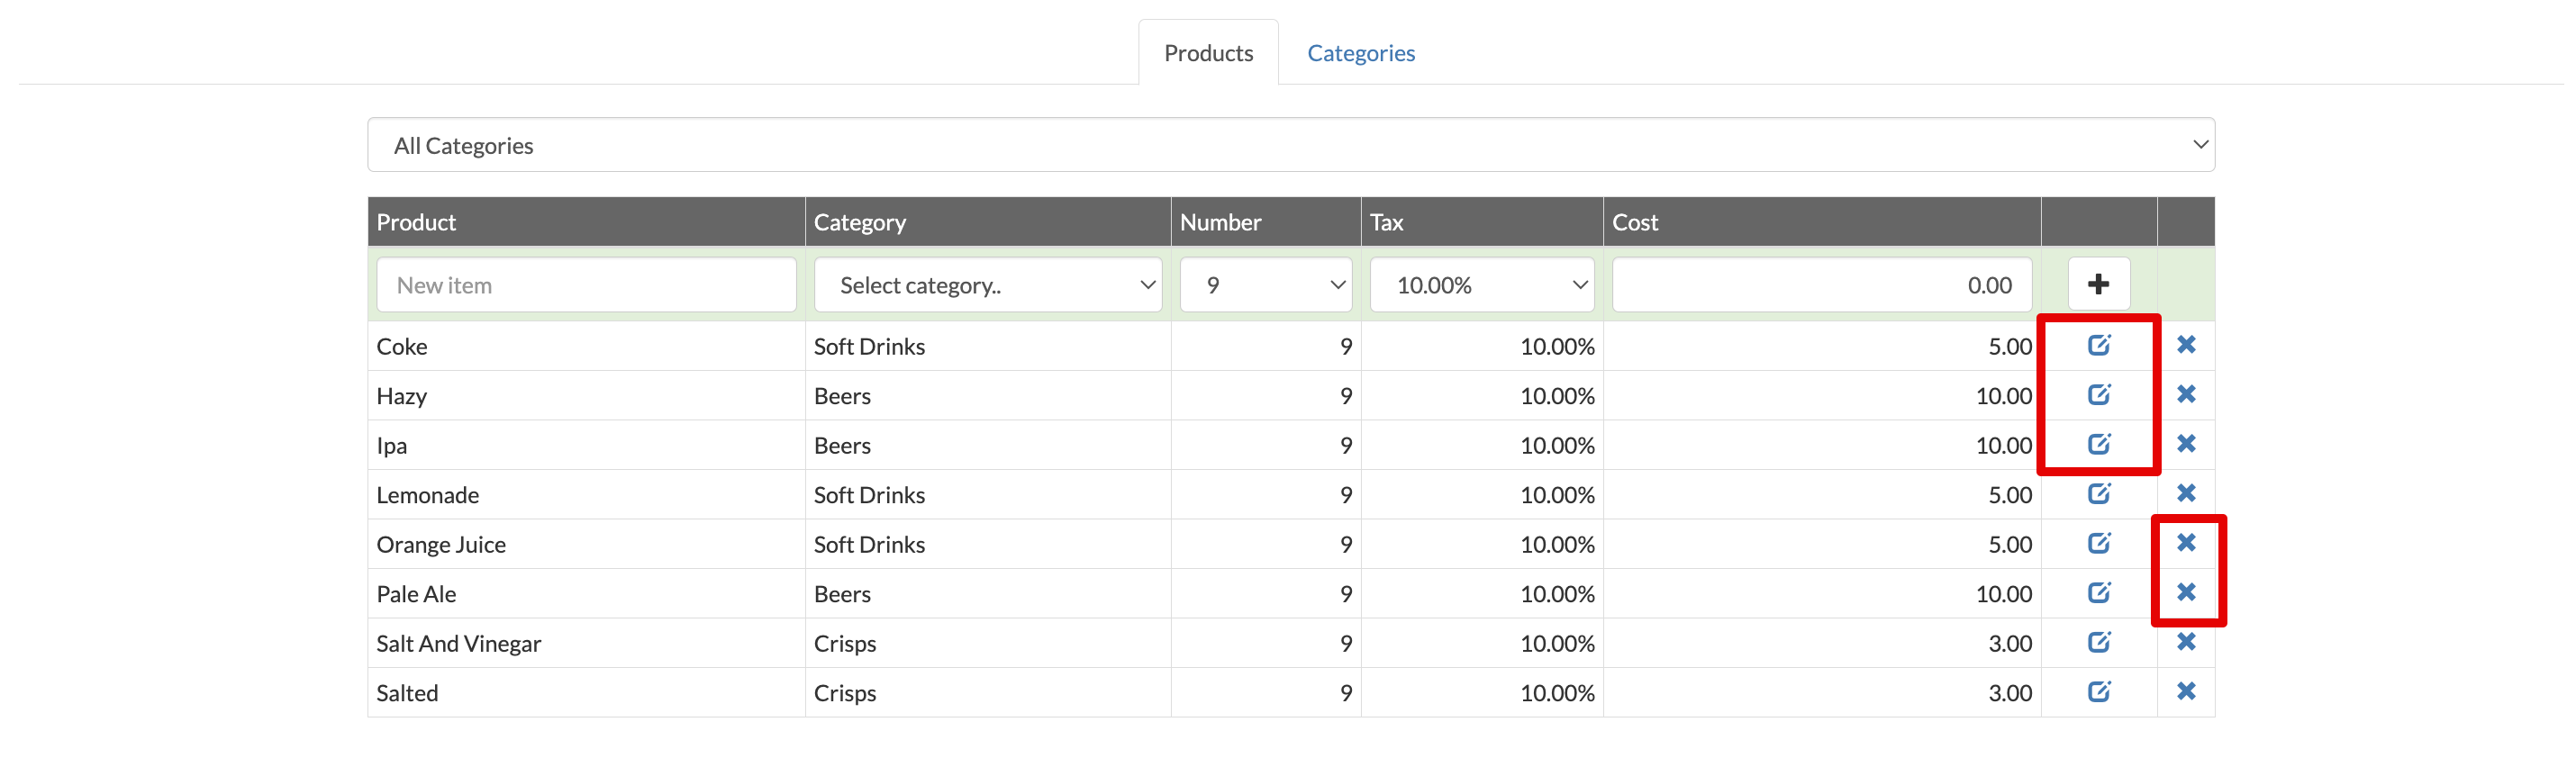Switch to the Categories tab
2576x767 pixels.
(x=1360, y=53)
